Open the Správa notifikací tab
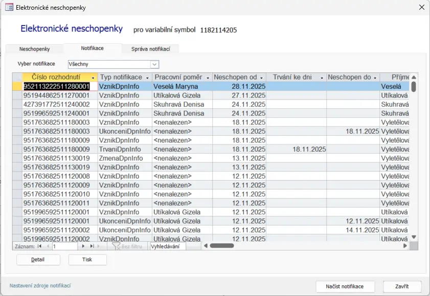Screen dimensions: 430x296 150,49
